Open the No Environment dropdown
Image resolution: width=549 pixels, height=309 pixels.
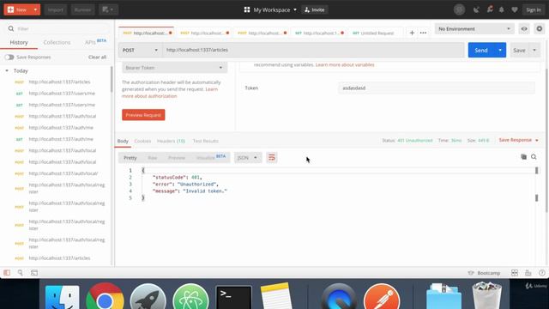pos(474,28)
